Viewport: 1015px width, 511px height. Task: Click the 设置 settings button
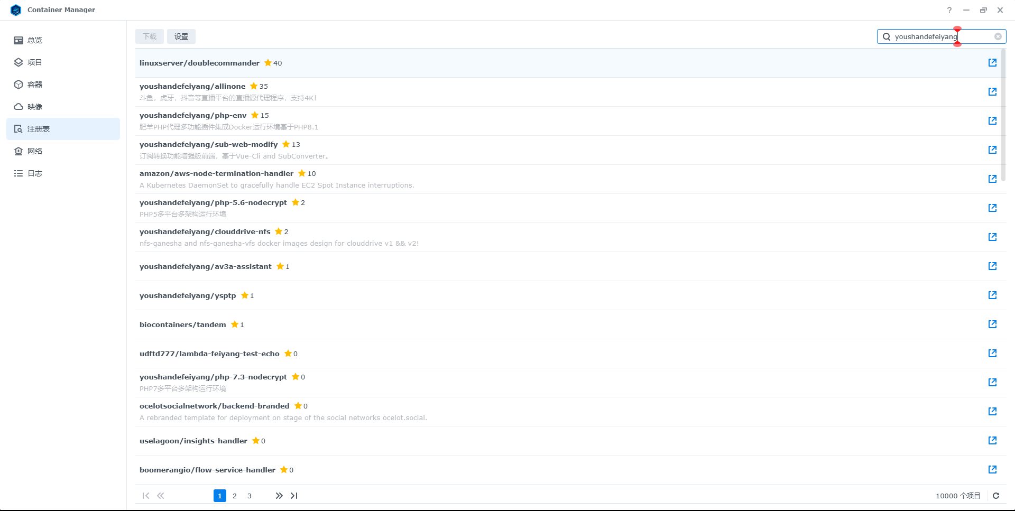(181, 36)
